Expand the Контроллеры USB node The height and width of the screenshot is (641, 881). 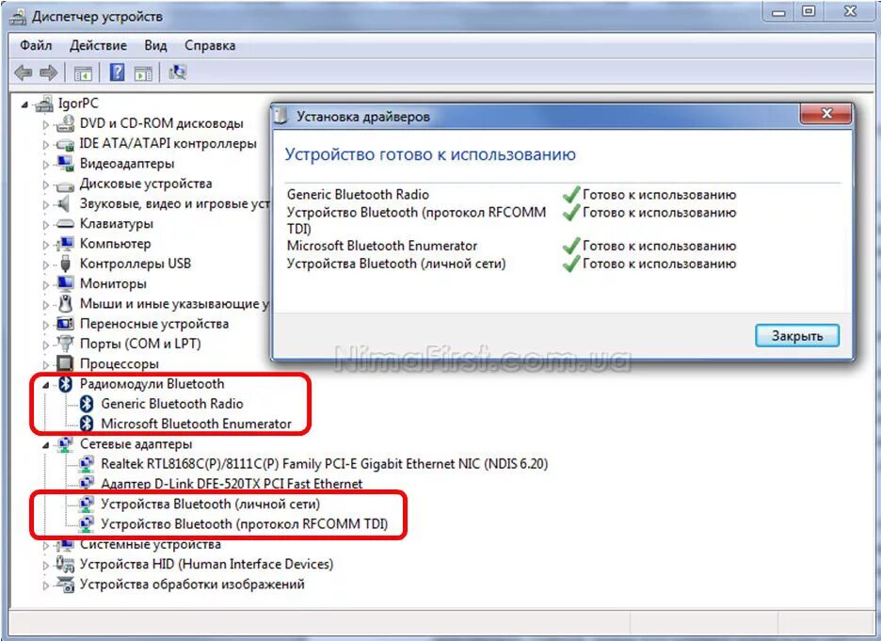(x=45, y=264)
